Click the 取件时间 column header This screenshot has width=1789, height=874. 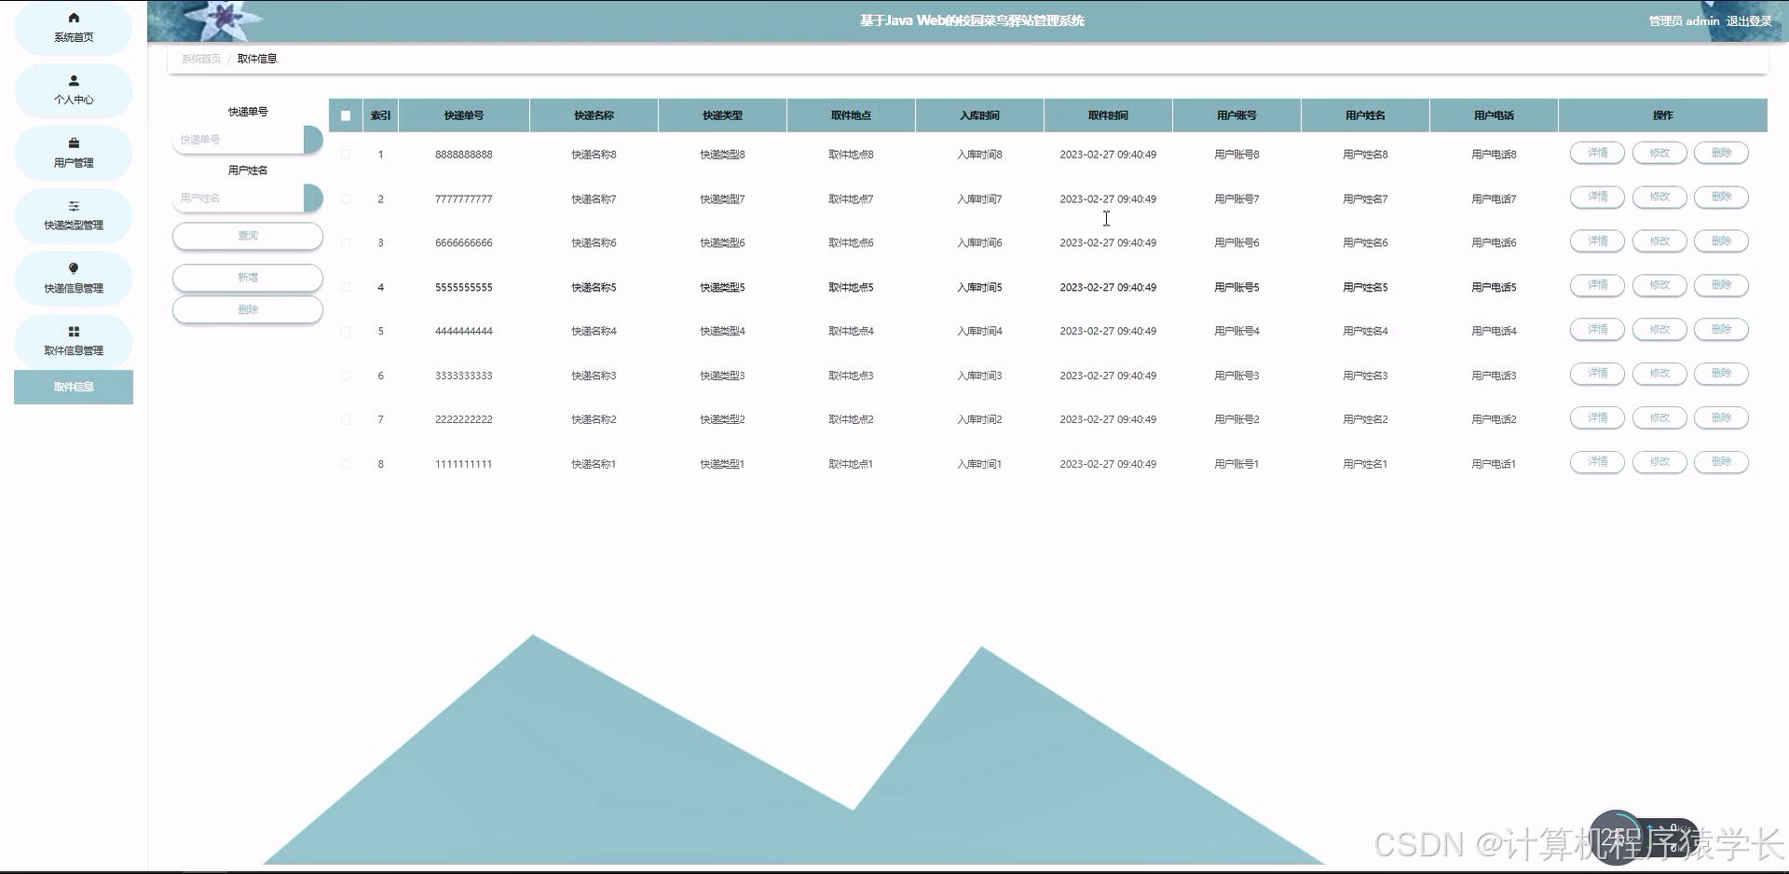coord(1108,116)
